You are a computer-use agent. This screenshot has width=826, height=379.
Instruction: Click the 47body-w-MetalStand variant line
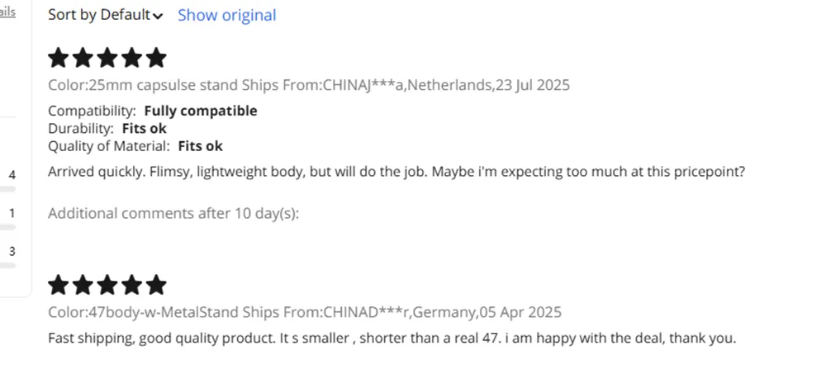tap(304, 312)
